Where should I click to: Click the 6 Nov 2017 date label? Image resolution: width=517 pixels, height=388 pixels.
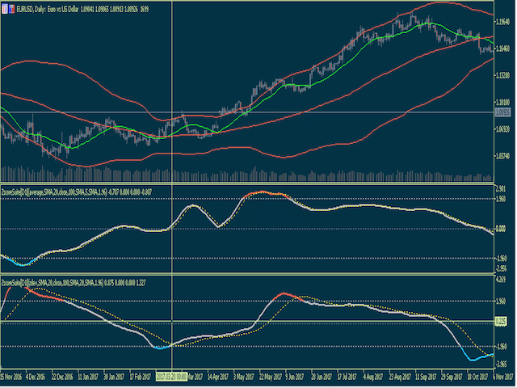point(503,377)
